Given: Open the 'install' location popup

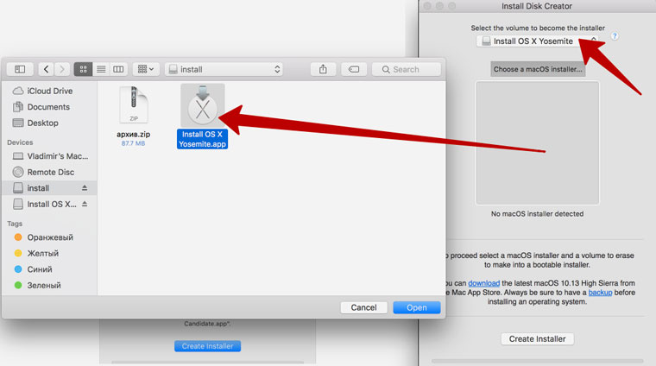Looking at the screenshot, I should 224,69.
